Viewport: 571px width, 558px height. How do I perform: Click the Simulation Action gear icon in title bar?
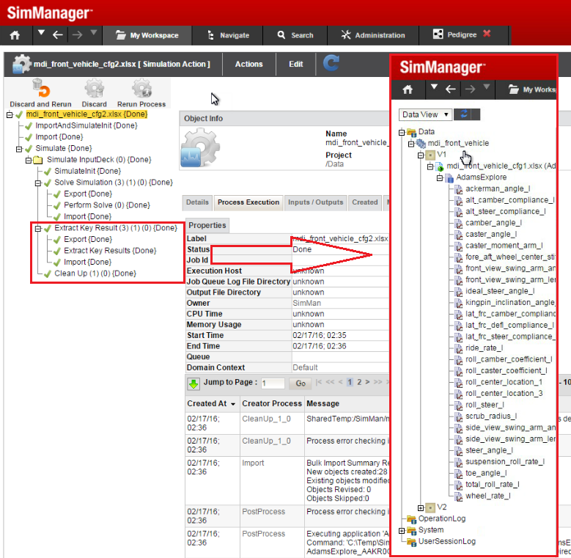tap(21, 64)
